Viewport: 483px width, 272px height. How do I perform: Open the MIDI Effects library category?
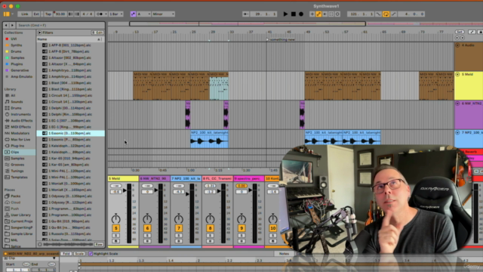[x=20, y=127]
